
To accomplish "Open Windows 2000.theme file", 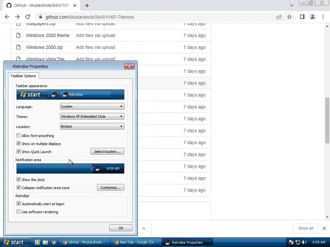I will [48, 35].
